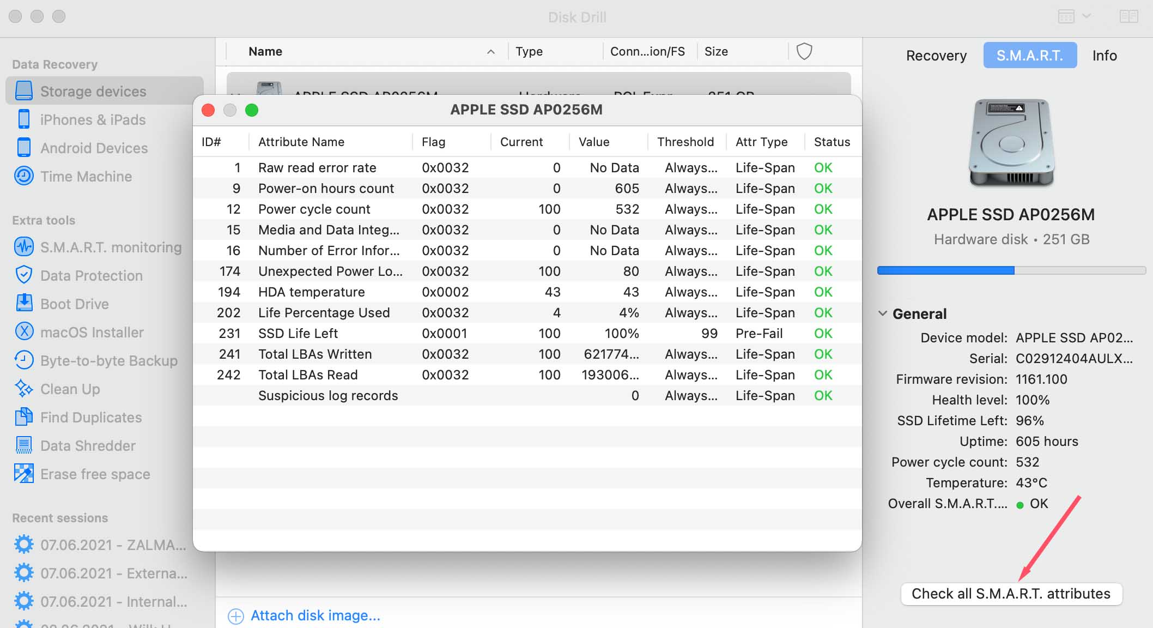Screen dimensions: 1153x628
Task: Select Total LBAs Read row
Action: point(527,375)
